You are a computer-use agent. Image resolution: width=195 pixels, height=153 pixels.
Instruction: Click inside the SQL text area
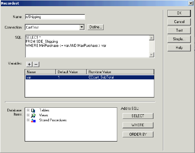(87, 46)
